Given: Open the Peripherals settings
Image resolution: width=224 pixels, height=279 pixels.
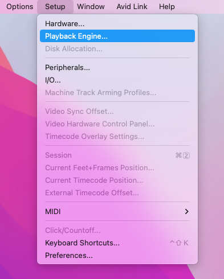Looking at the screenshot, I should click(117, 68).
